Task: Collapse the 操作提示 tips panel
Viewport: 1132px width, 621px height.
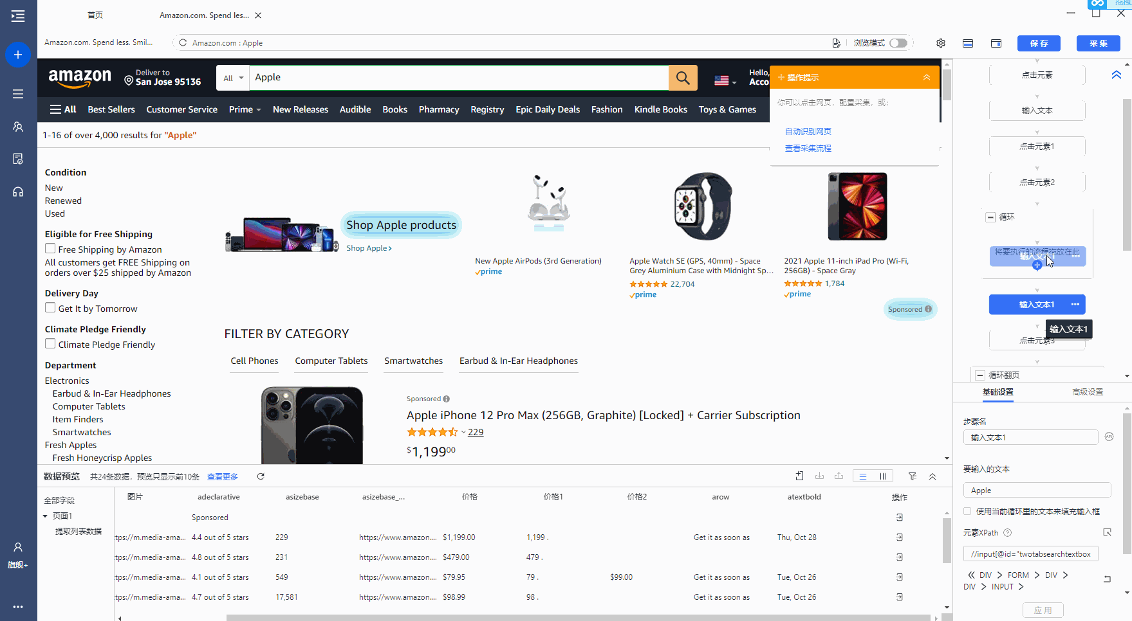Action: click(927, 77)
